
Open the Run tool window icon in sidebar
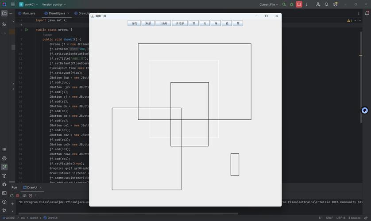4,167
